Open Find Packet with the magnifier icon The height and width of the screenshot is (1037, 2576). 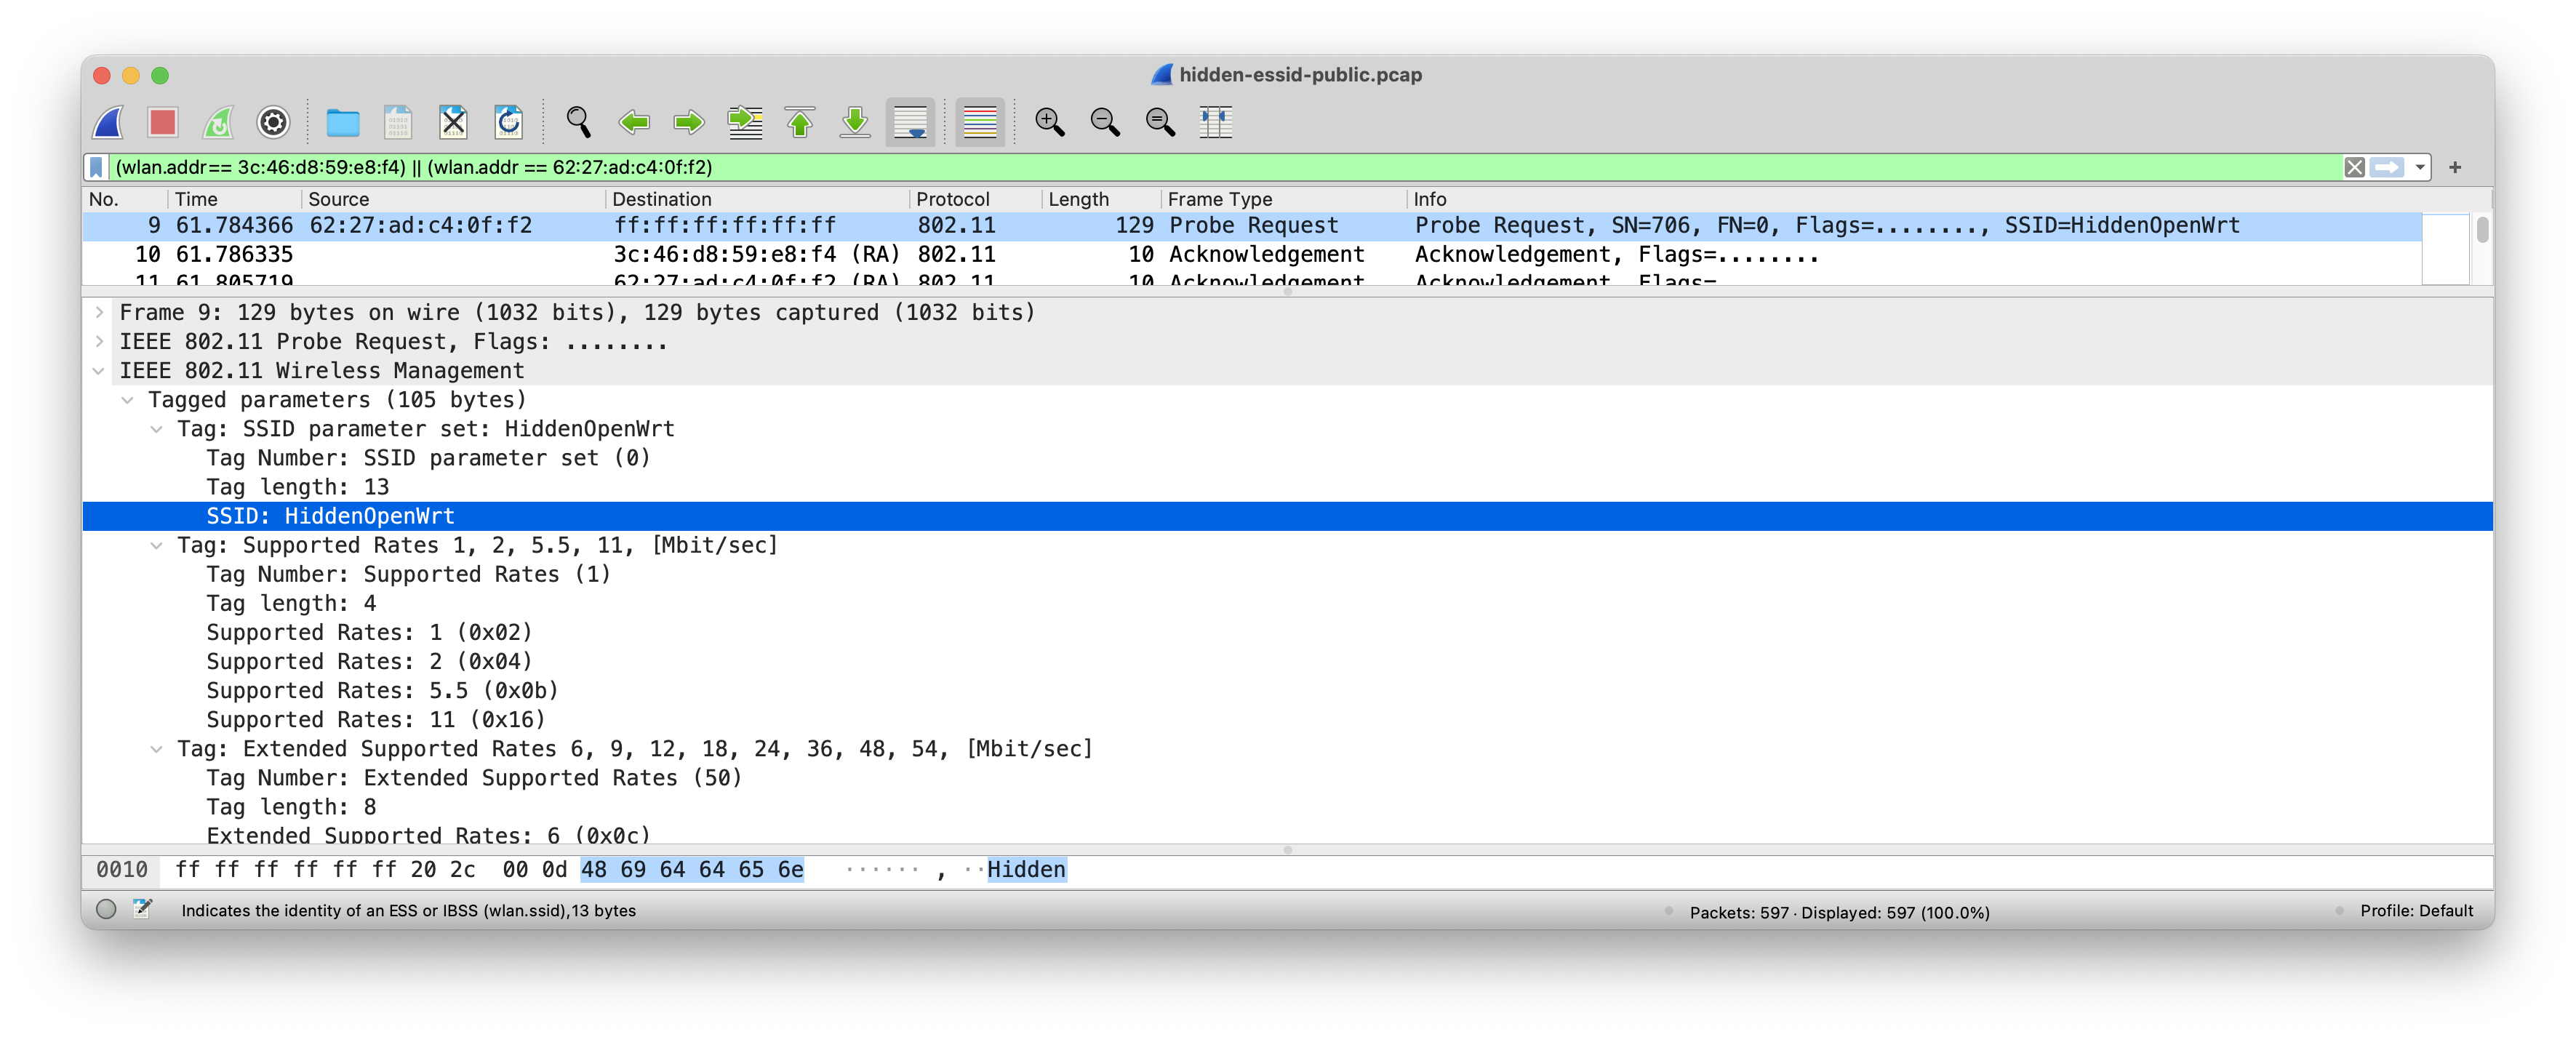pyautogui.click(x=578, y=122)
